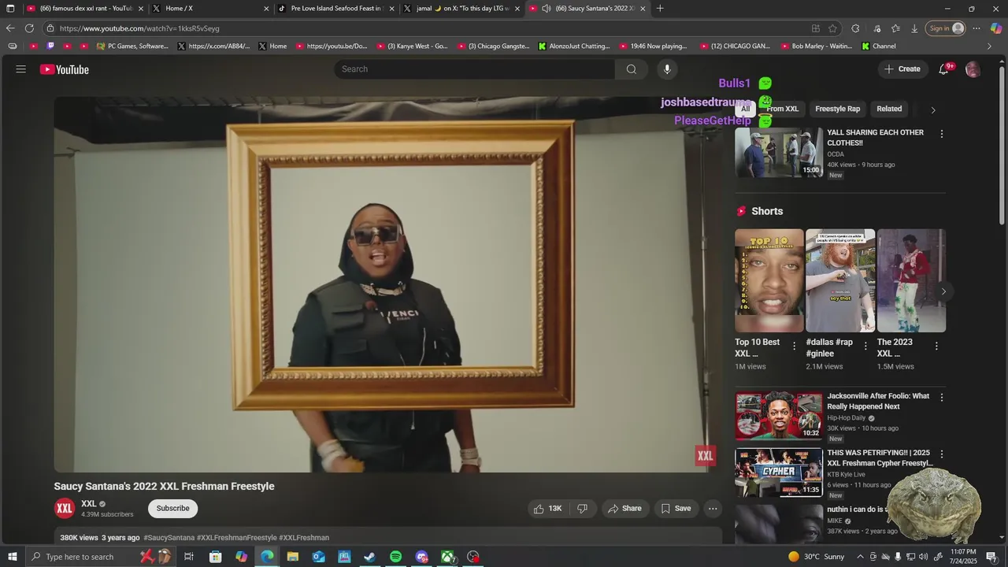
Task: Like the video with 13K thumbs up
Action: (548, 509)
